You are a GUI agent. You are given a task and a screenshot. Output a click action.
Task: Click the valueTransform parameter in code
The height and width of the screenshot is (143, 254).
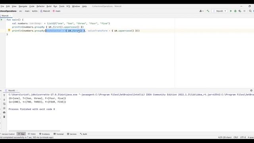point(98,31)
